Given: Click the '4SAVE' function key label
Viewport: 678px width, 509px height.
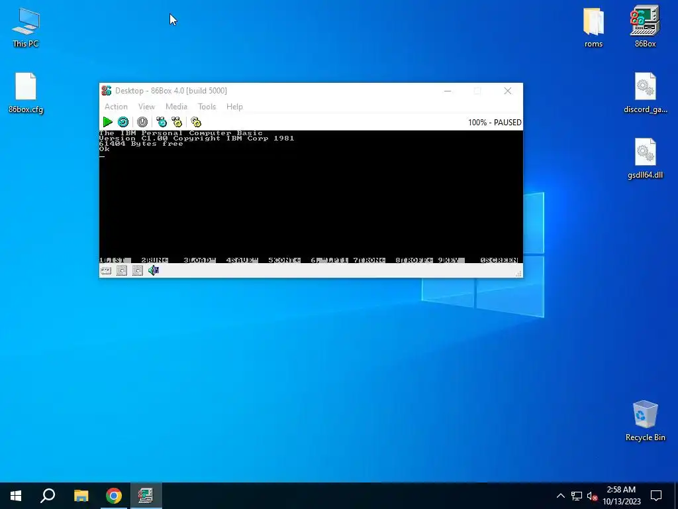Looking at the screenshot, I should coord(242,260).
